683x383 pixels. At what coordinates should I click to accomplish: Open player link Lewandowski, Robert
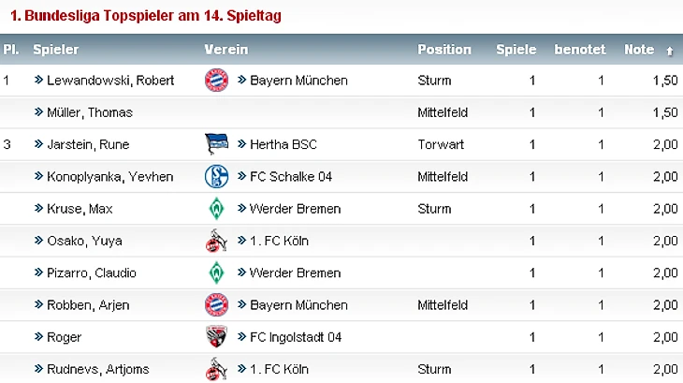(110, 81)
